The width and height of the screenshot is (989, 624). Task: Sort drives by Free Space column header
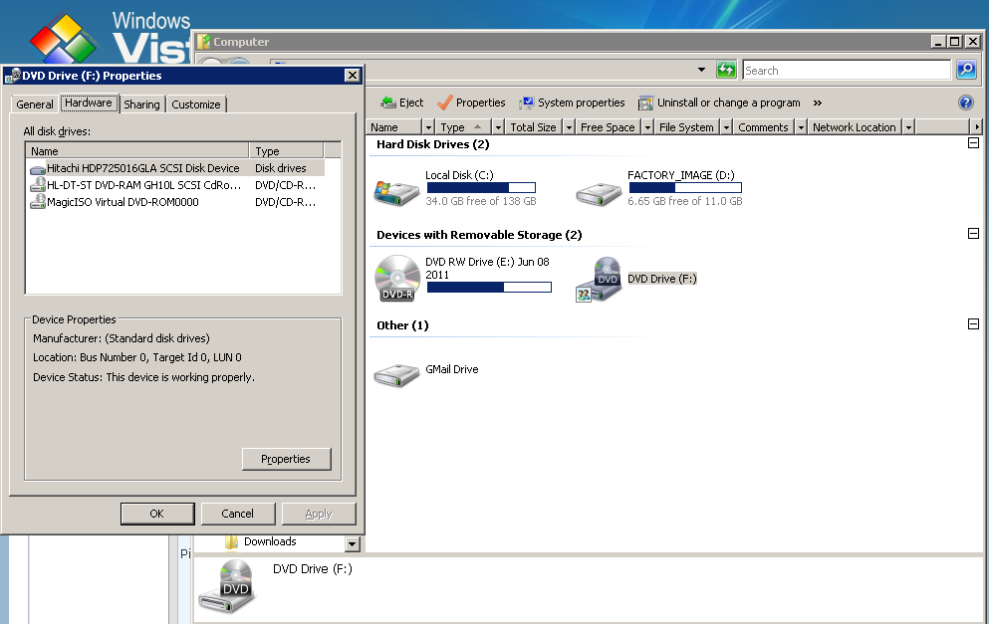tap(608, 127)
